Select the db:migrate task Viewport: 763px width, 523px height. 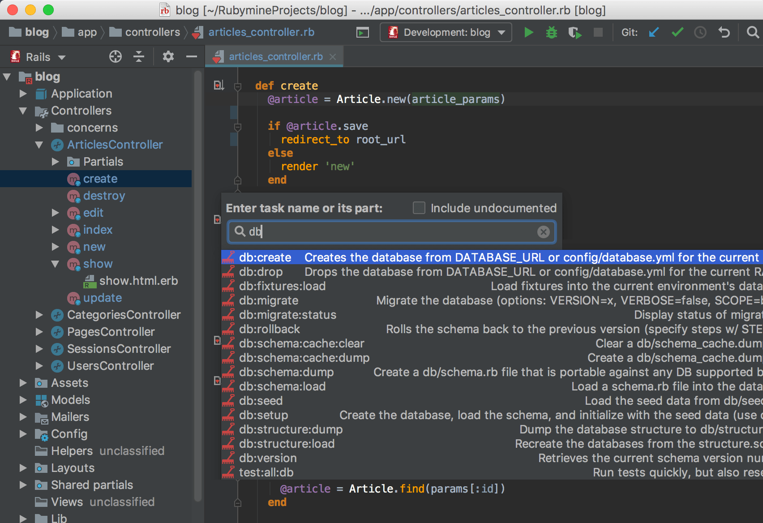pyautogui.click(x=269, y=300)
